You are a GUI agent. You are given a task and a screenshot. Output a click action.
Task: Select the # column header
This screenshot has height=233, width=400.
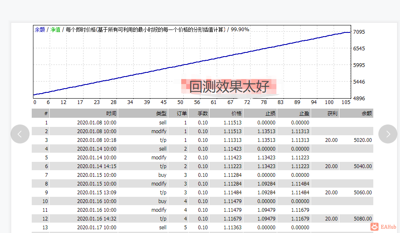(41, 113)
